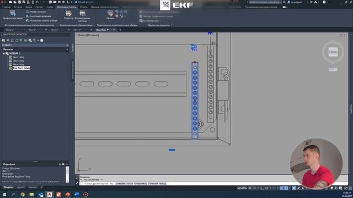Close the command line with its X
This screenshot has width=353, height=198.
click(77, 178)
